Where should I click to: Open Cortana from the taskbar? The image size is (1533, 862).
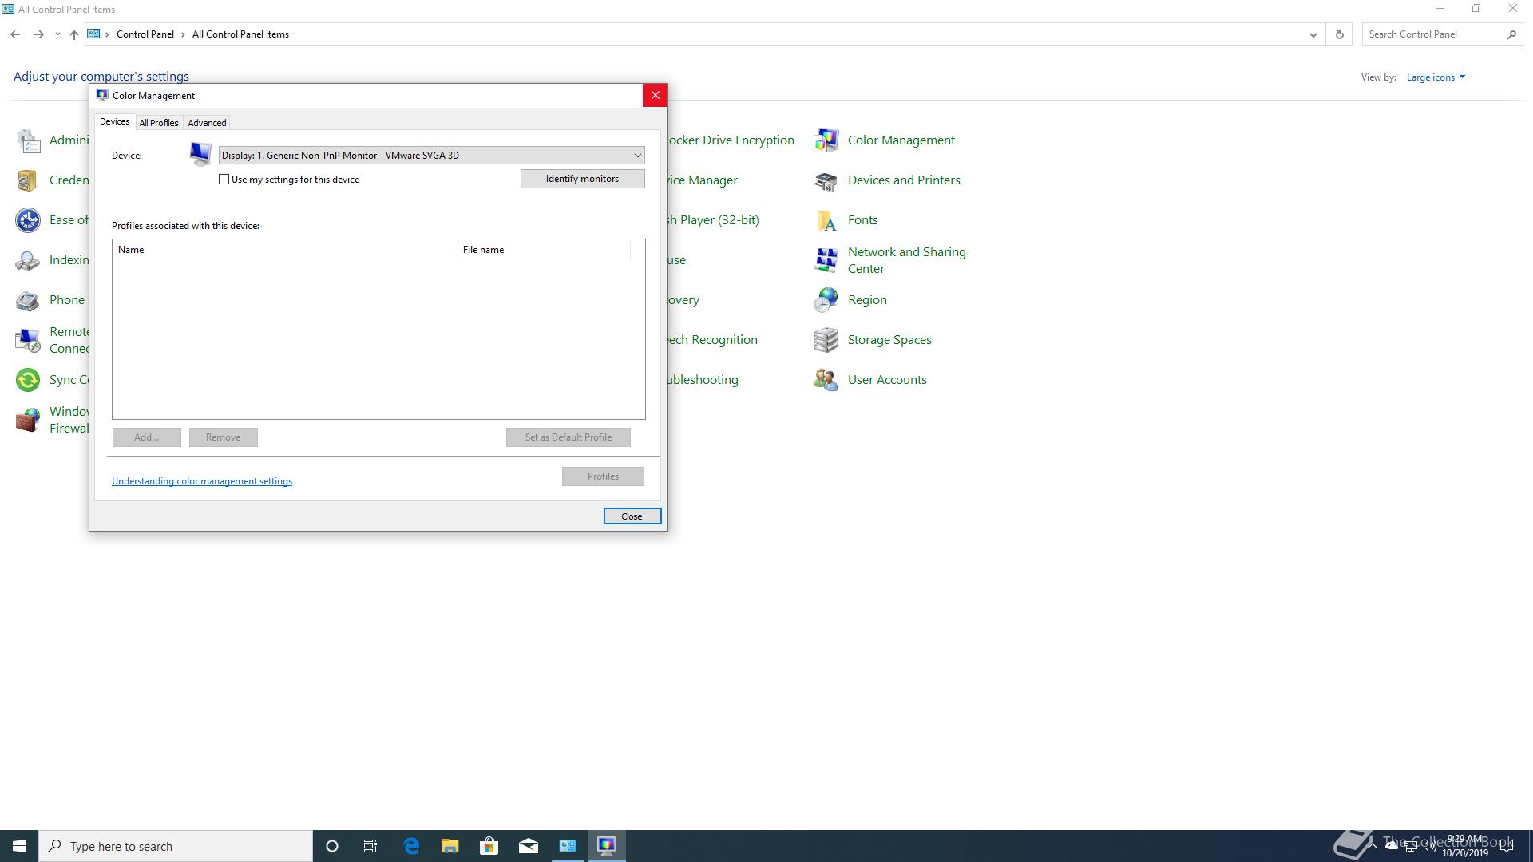332,846
